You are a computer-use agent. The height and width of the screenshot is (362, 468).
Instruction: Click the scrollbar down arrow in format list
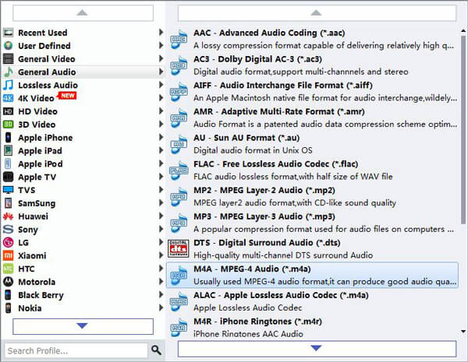tap(463, 332)
